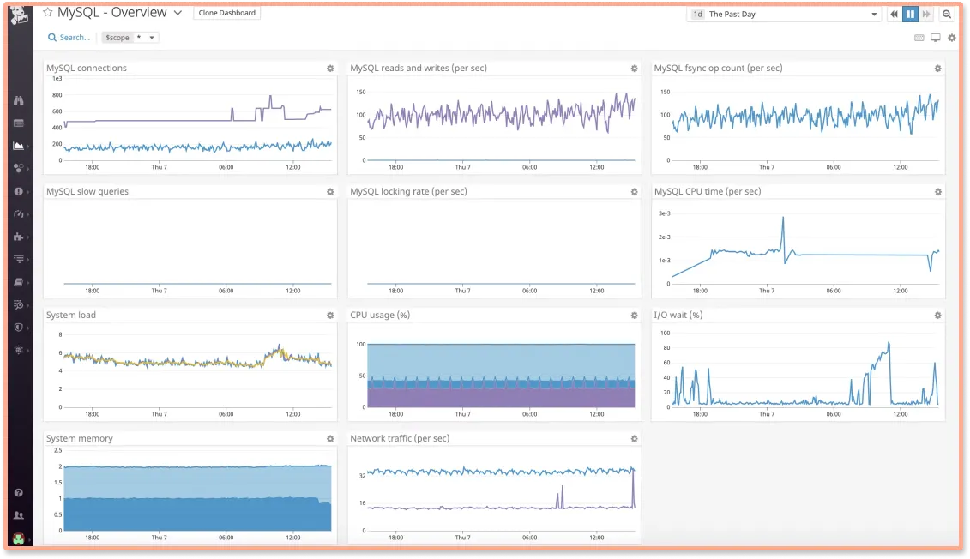Open the Events sidebar icon
970x559 pixels.
19,123
